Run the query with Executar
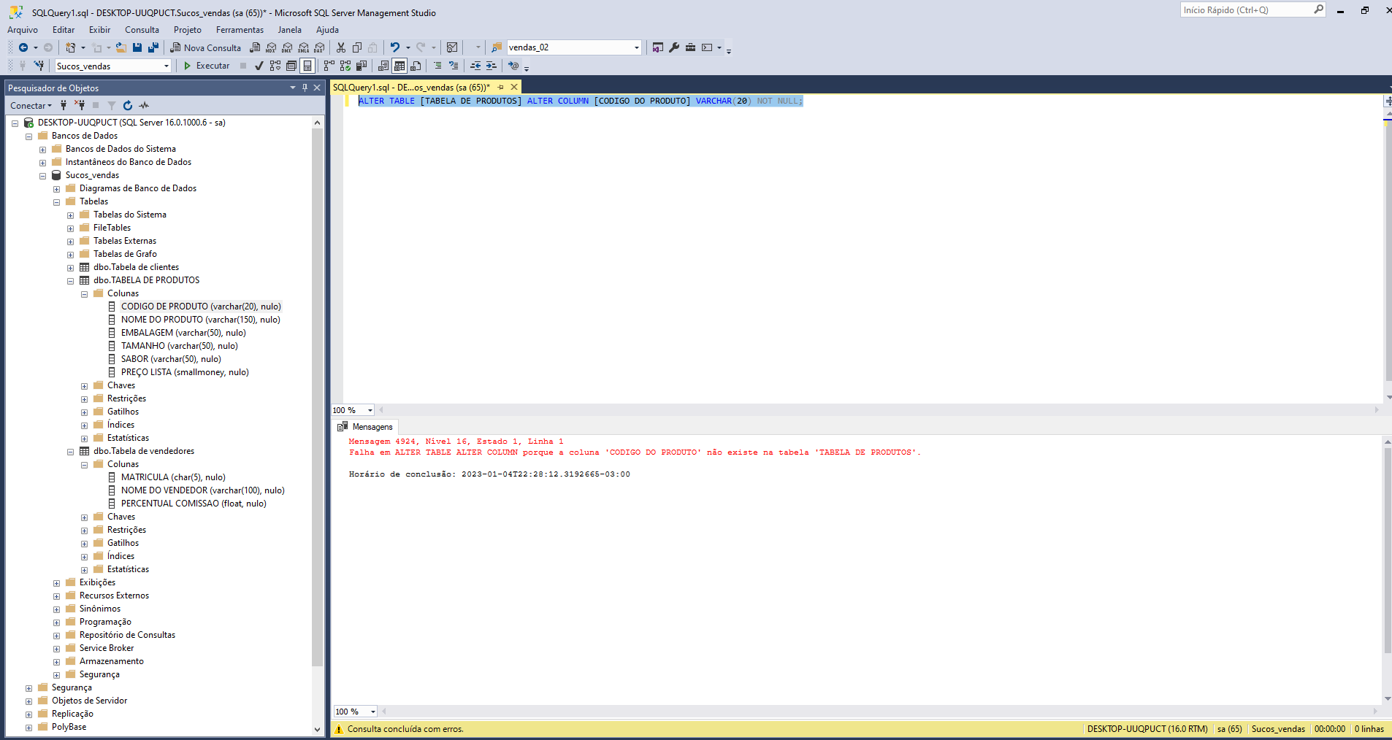 207,66
